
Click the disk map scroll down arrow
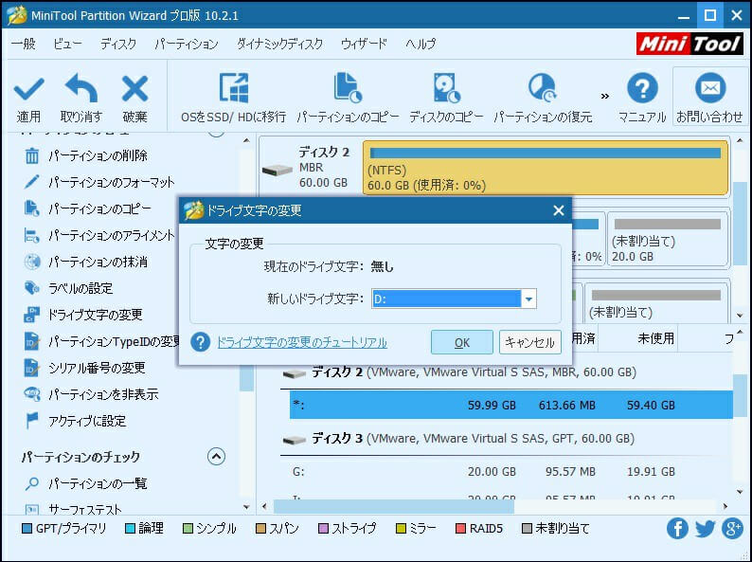[740, 316]
